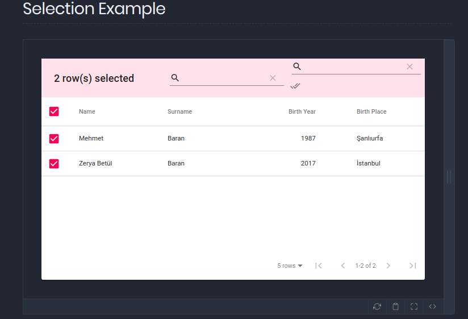
Task: Click the refresh icon in the bottom toolbar
Action: (x=377, y=306)
